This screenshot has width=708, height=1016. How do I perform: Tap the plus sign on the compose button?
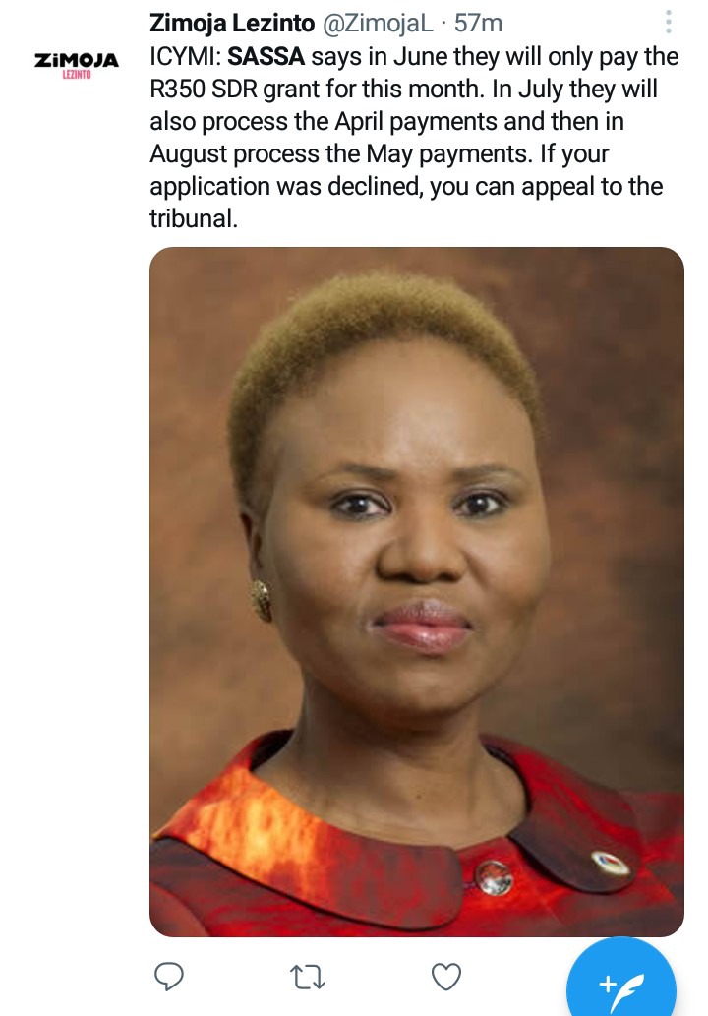608,985
